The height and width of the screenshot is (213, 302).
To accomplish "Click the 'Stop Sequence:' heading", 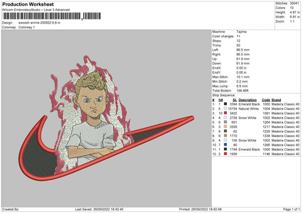I will [x=224, y=95].
